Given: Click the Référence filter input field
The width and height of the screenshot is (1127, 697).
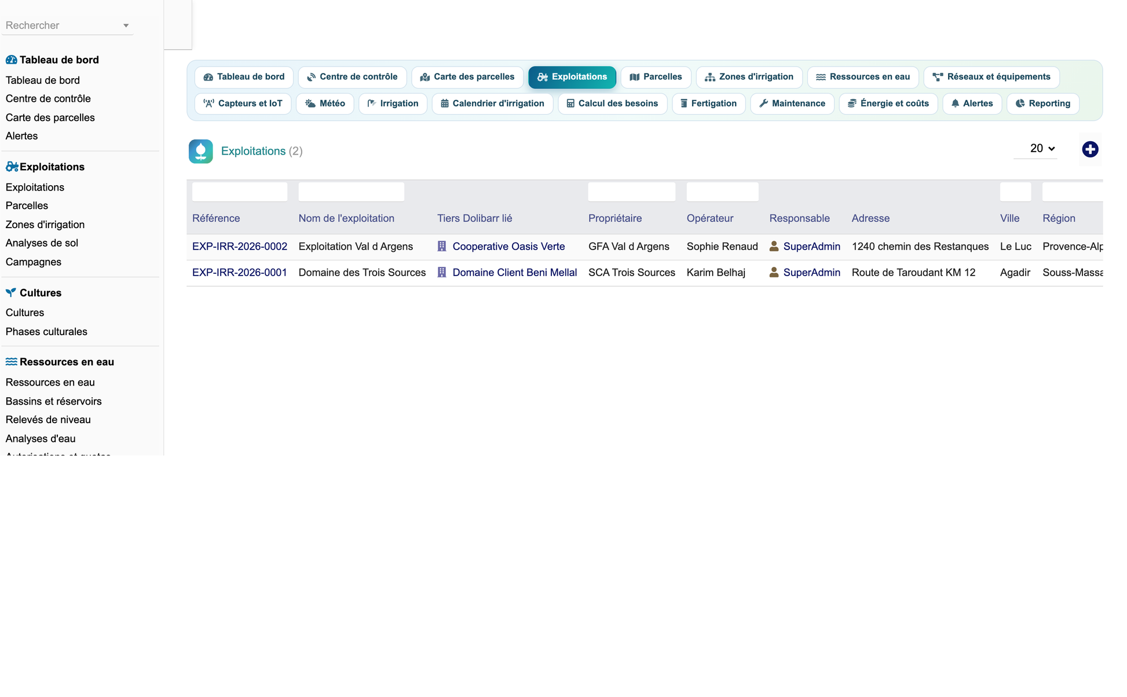Looking at the screenshot, I should pos(240,192).
